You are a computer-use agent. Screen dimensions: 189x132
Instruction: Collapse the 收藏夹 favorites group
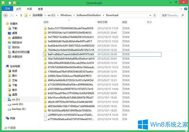(3, 23)
